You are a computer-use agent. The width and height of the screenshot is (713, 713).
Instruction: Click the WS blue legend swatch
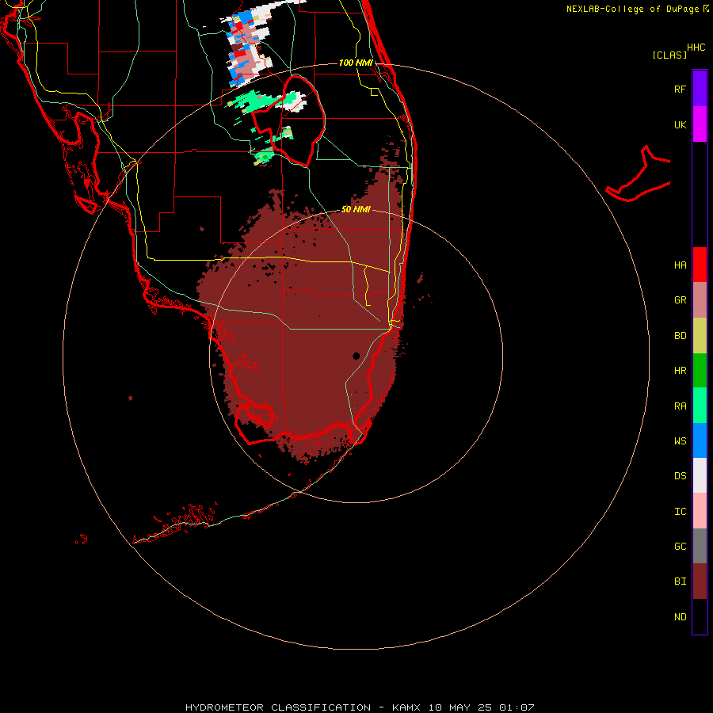click(700, 440)
